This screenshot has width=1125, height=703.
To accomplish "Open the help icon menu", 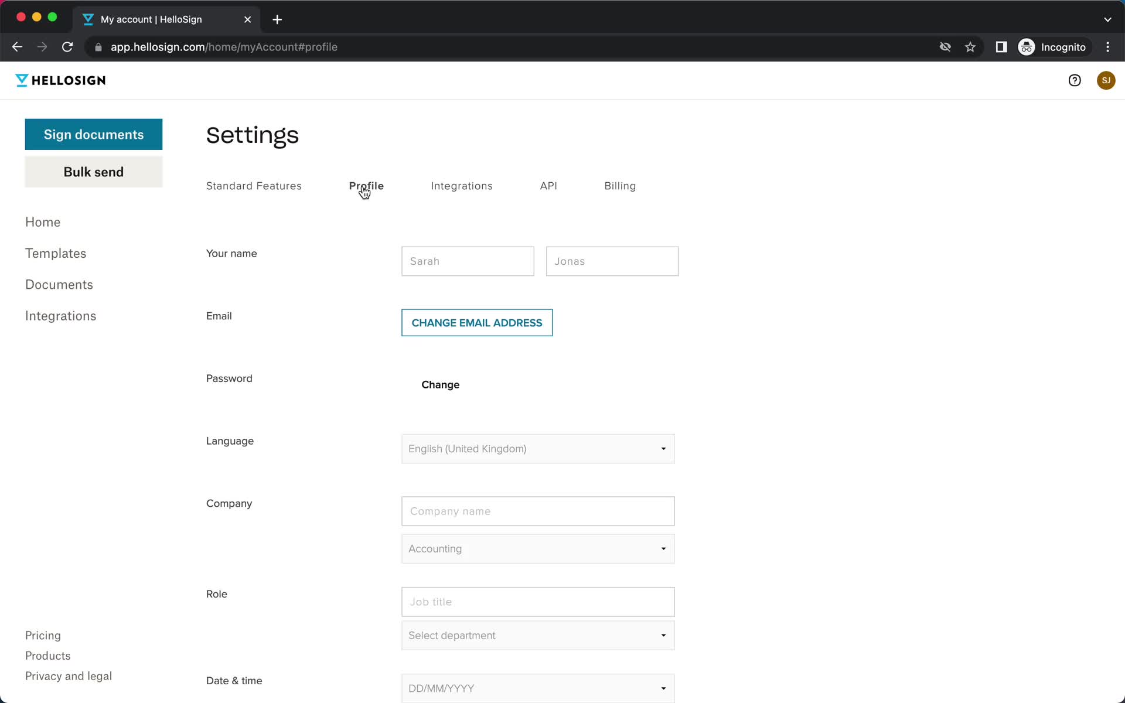I will point(1074,80).
